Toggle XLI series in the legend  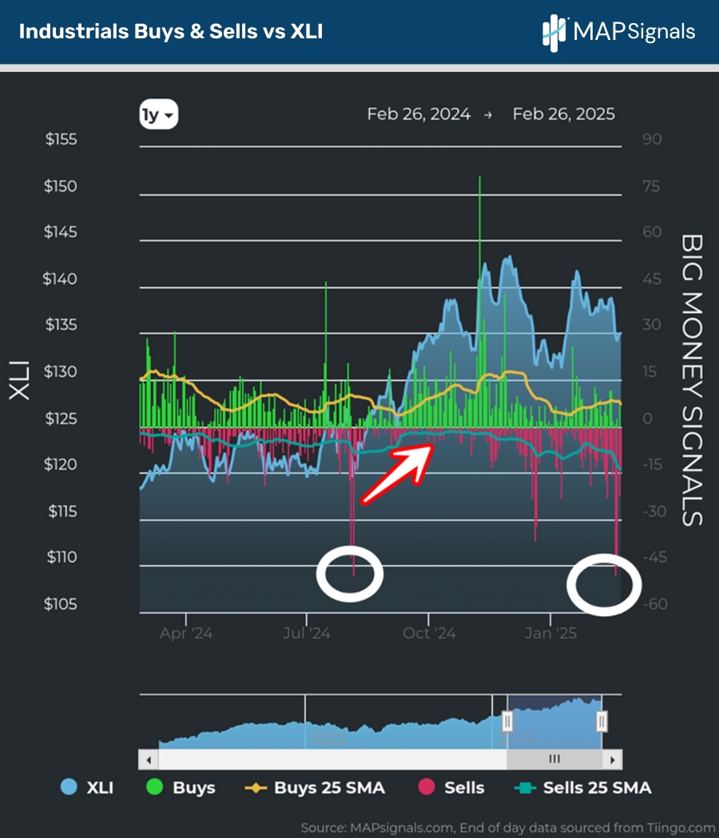[87, 787]
